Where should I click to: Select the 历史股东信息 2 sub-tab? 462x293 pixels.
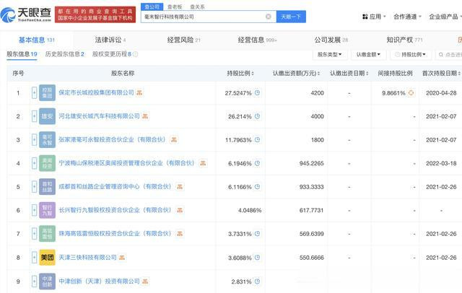tap(64, 54)
